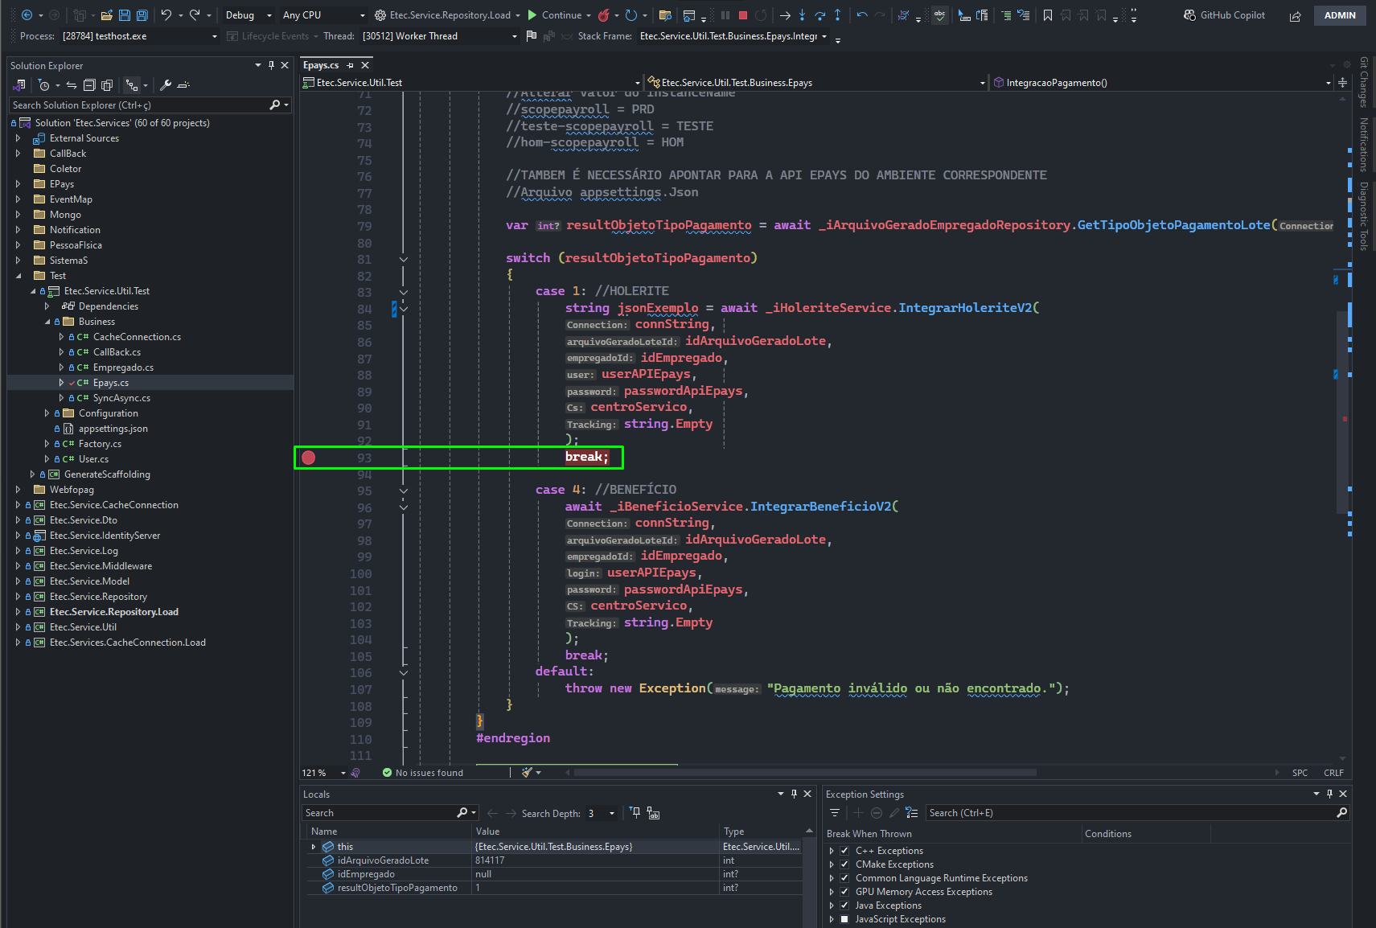Image resolution: width=1376 pixels, height=928 pixels.
Task: Uncheck the C++ Exceptions checkbox
Action: pos(844,851)
